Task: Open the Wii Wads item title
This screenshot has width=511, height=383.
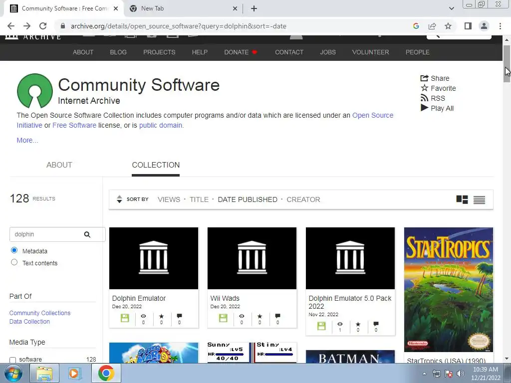Action: coord(225,298)
